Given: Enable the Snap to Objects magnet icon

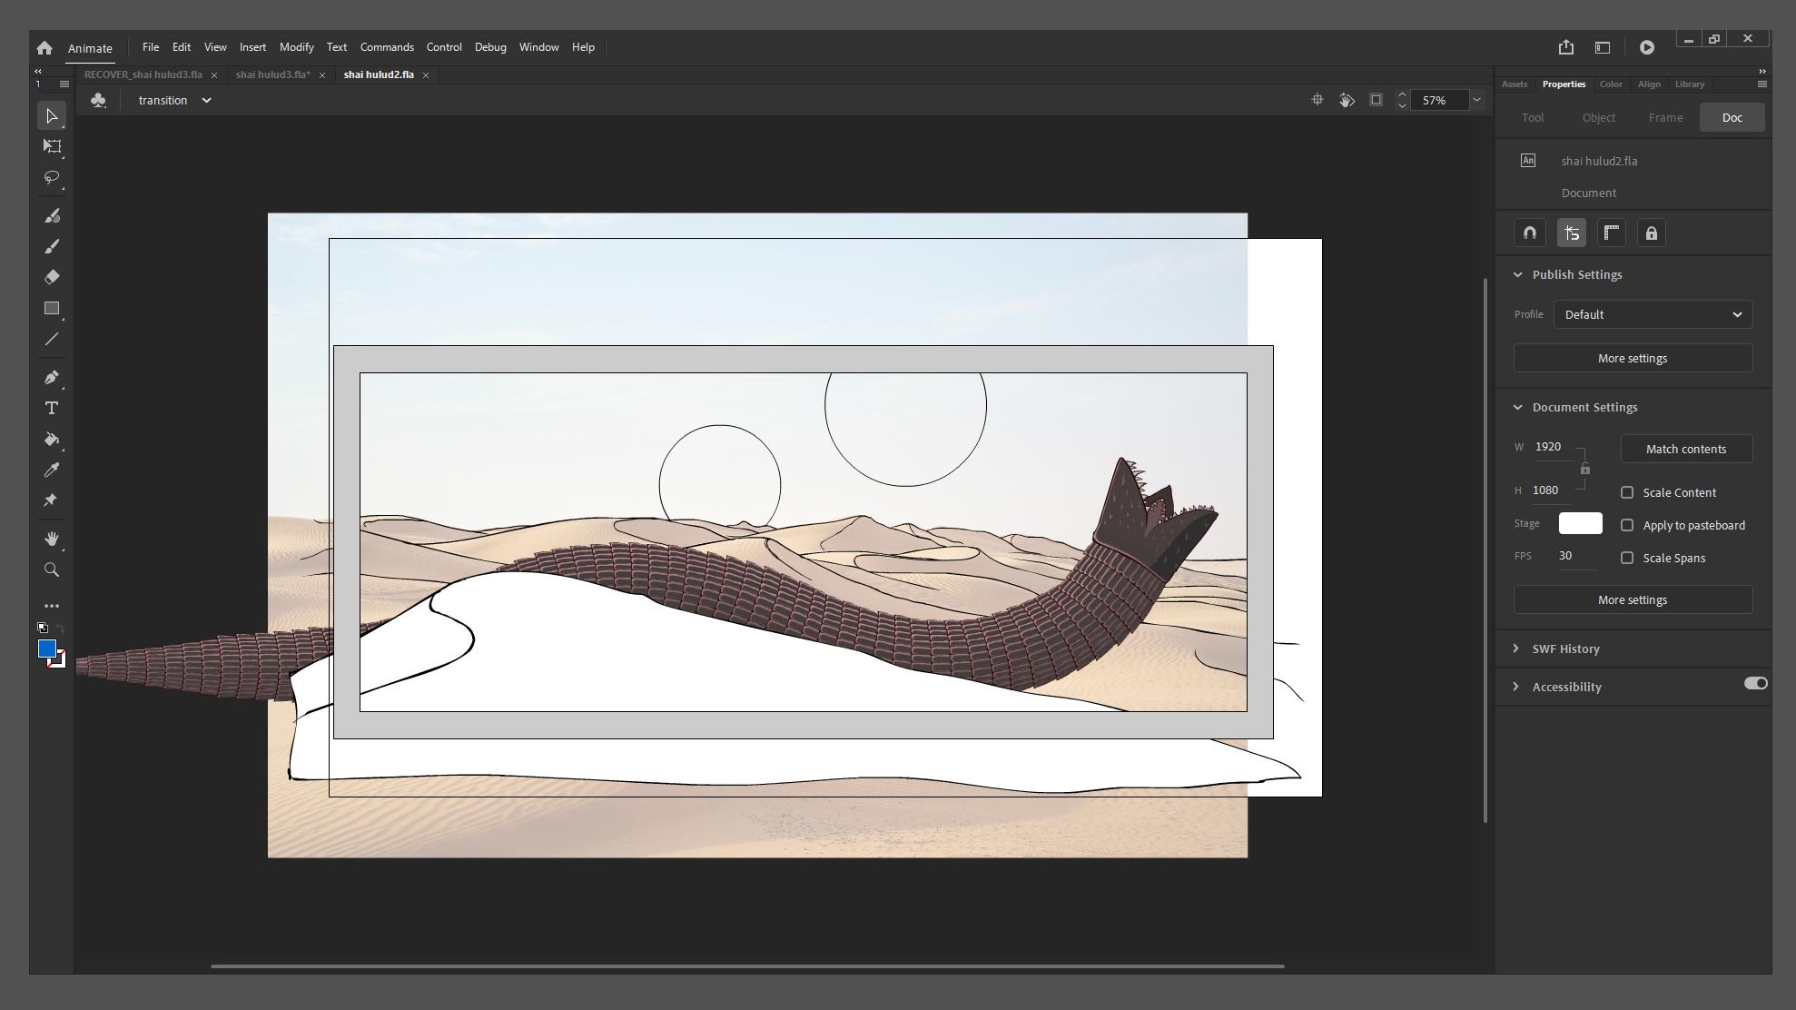Looking at the screenshot, I should click(x=1529, y=233).
